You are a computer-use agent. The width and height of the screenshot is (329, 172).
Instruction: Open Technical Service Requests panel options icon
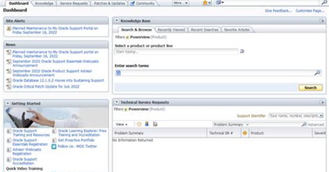pyautogui.click(x=322, y=102)
